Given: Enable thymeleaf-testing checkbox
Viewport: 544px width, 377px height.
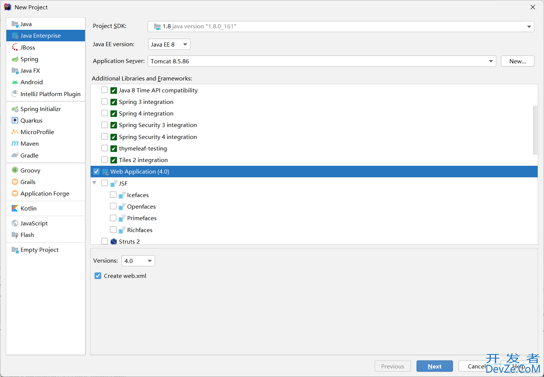Looking at the screenshot, I should click(x=105, y=148).
